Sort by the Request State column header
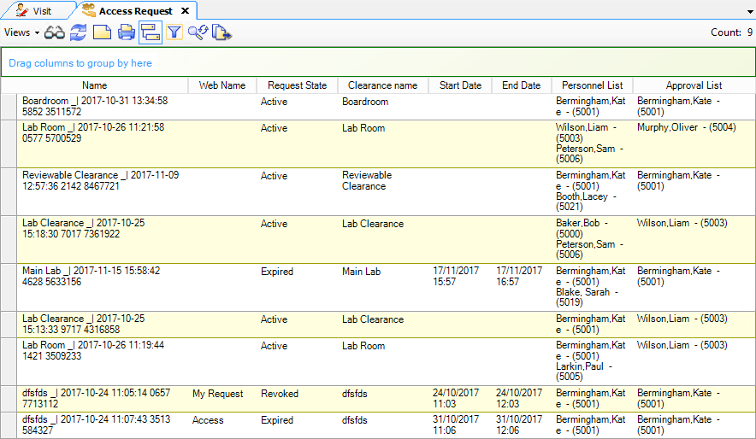 coord(297,85)
